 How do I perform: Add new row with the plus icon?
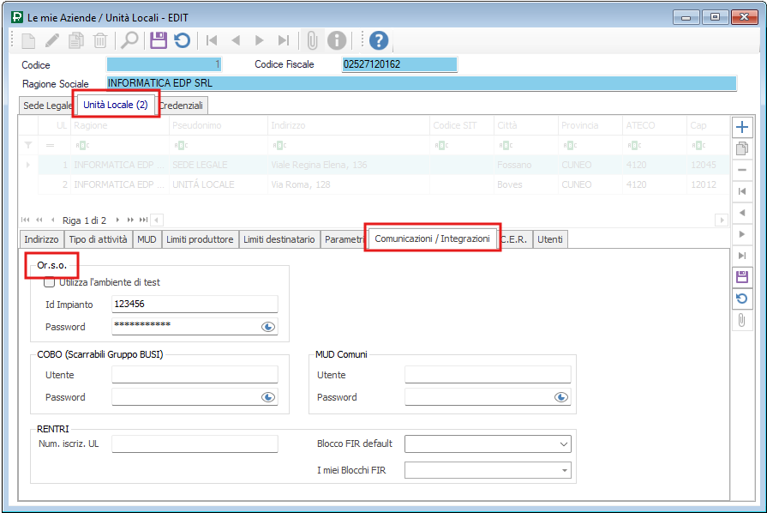(742, 127)
